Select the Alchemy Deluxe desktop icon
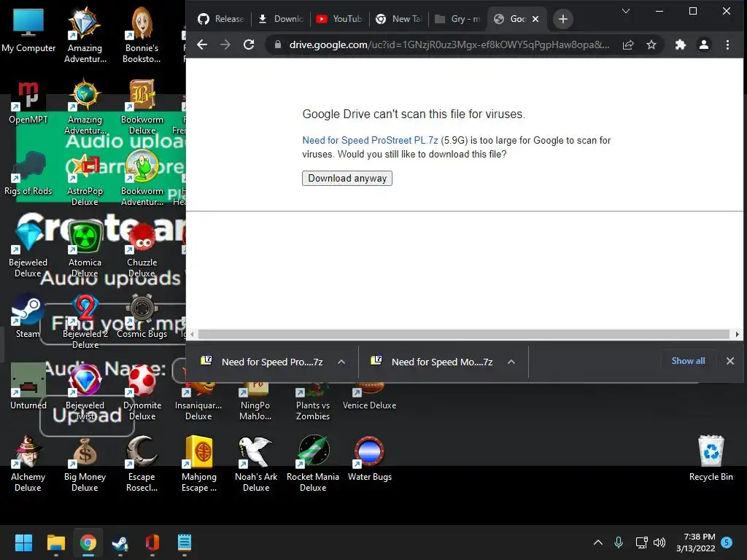 click(x=28, y=464)
